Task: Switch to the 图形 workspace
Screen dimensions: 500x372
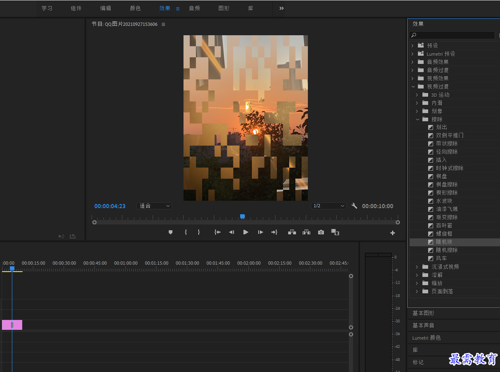Action: [x=224, y=8]
